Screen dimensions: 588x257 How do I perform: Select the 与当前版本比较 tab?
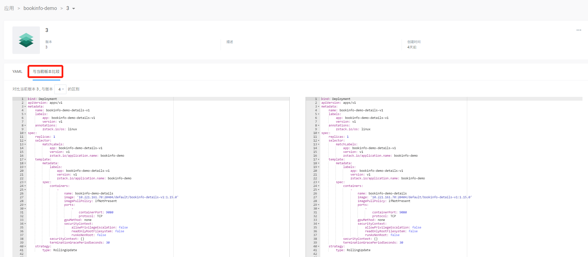[x=46, y=72]
